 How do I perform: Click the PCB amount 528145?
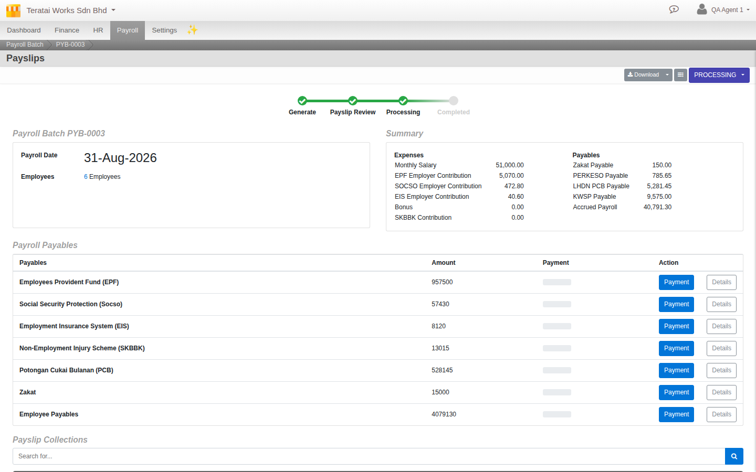point(442,370)
